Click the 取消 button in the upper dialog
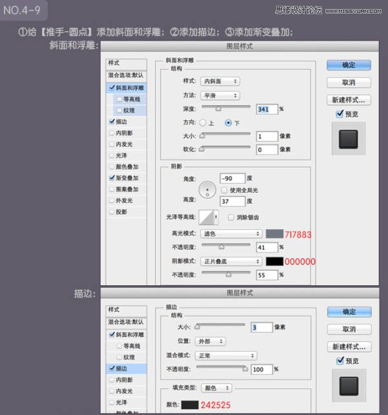Image resolution: width=388 pixels, height=415 pixels. (349, 83)
